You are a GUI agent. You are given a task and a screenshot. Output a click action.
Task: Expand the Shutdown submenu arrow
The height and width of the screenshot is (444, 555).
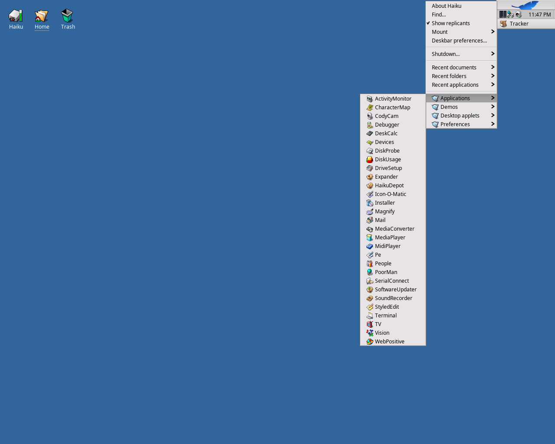pyautogui.click(x=493, y=54)
